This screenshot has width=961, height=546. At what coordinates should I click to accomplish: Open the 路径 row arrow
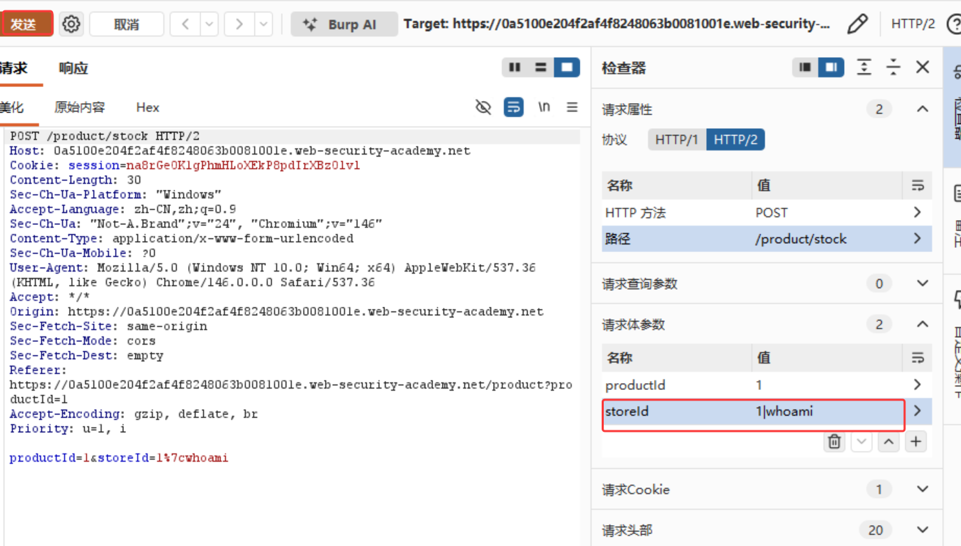point(917,239)
